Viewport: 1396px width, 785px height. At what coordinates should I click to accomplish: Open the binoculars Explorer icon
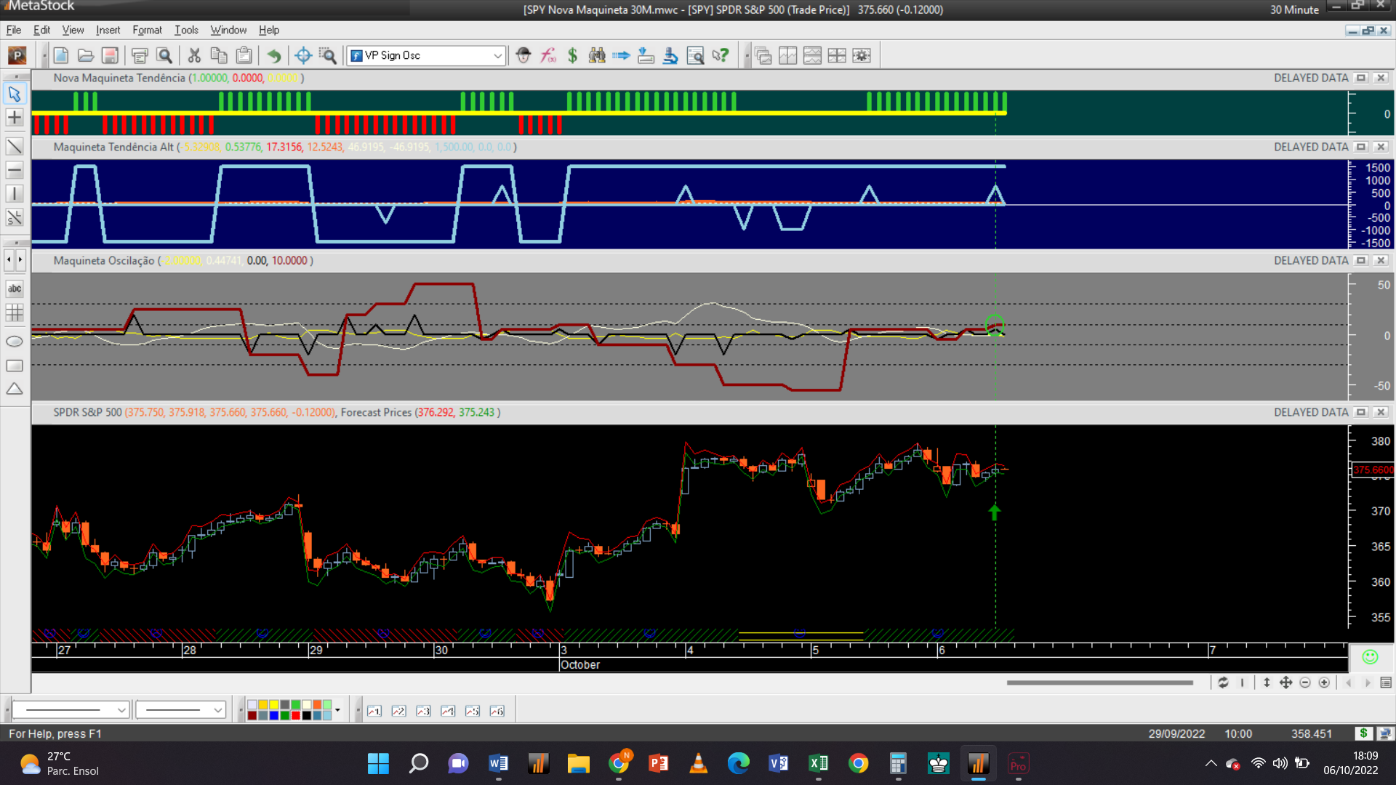coord(597,55)
